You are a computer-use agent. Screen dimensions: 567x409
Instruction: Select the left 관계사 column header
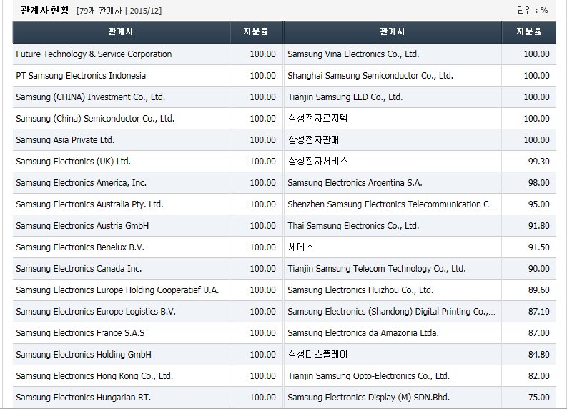121,32
